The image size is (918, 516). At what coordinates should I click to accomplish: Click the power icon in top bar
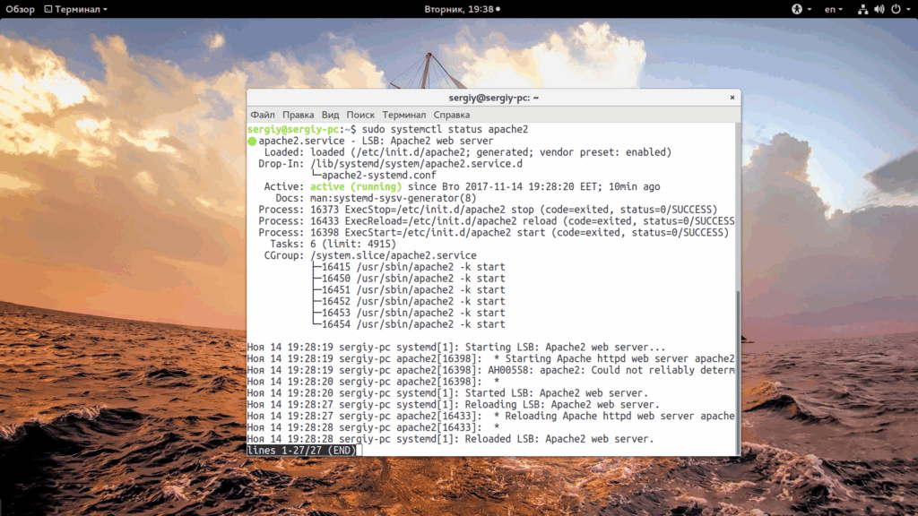895,9
